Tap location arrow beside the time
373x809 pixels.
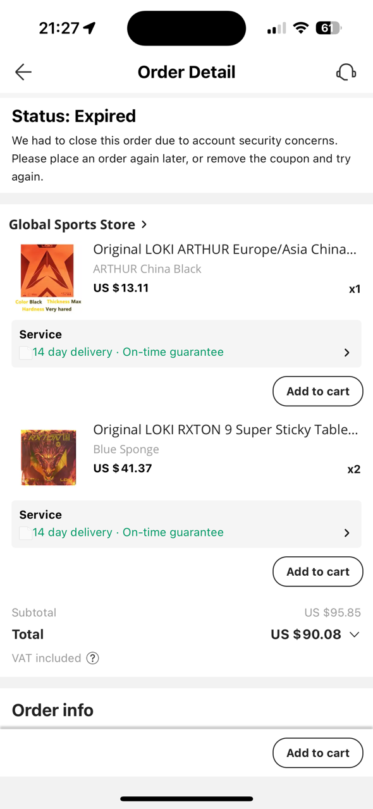point(89,28)
